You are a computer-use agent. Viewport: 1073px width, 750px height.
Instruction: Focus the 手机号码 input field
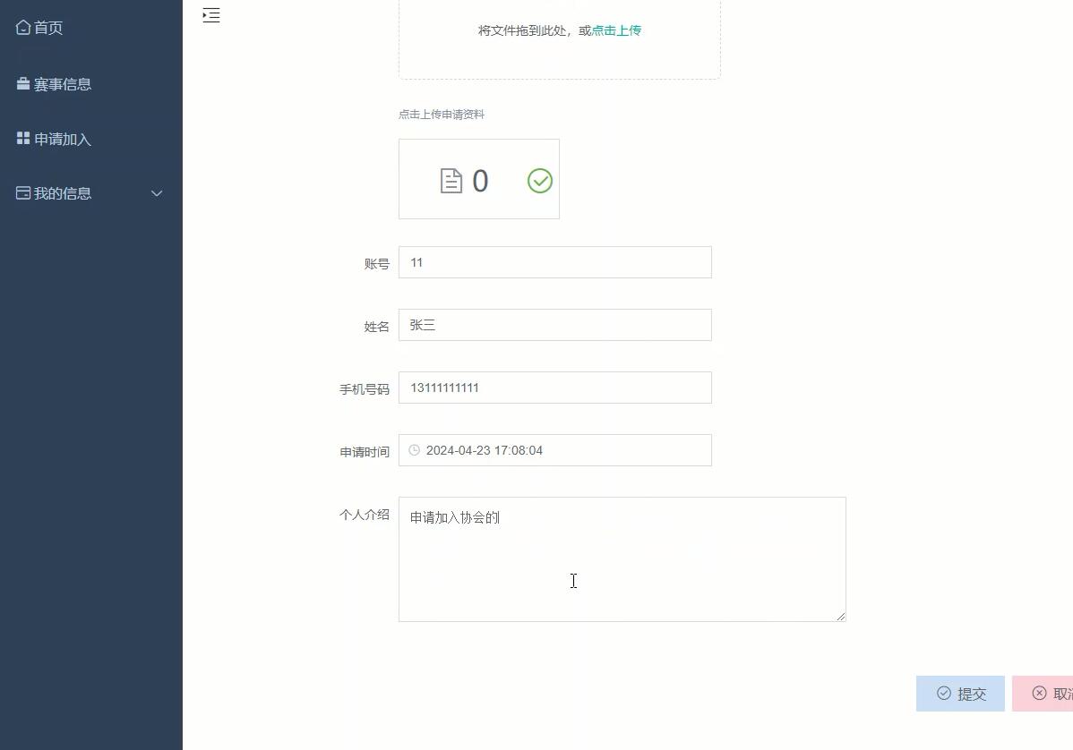(x=555, y=388)
